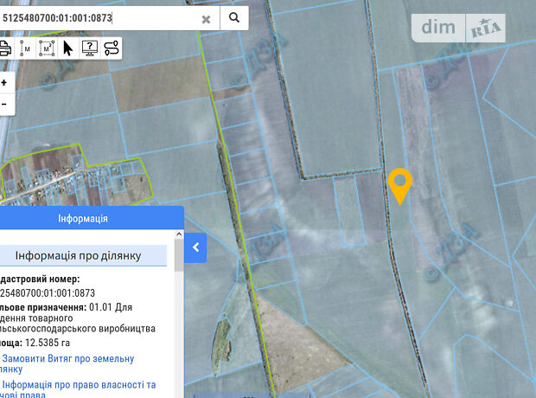The image size is (536, 398).
Task: Collapse the information side panel
Action: tap(196, 247)
